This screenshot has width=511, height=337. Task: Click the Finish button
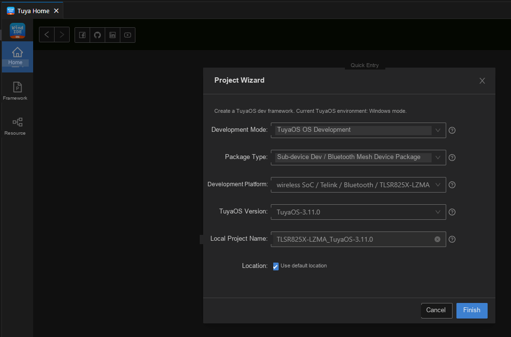point(472,311)
